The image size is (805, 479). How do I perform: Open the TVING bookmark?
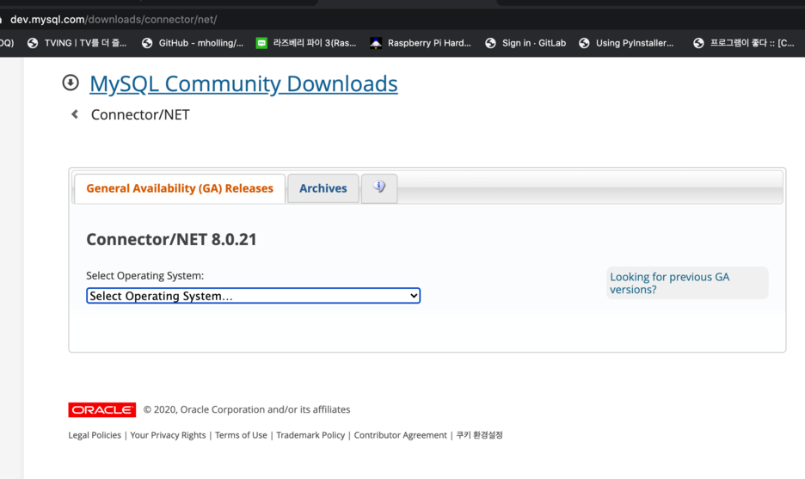point(77,43)
